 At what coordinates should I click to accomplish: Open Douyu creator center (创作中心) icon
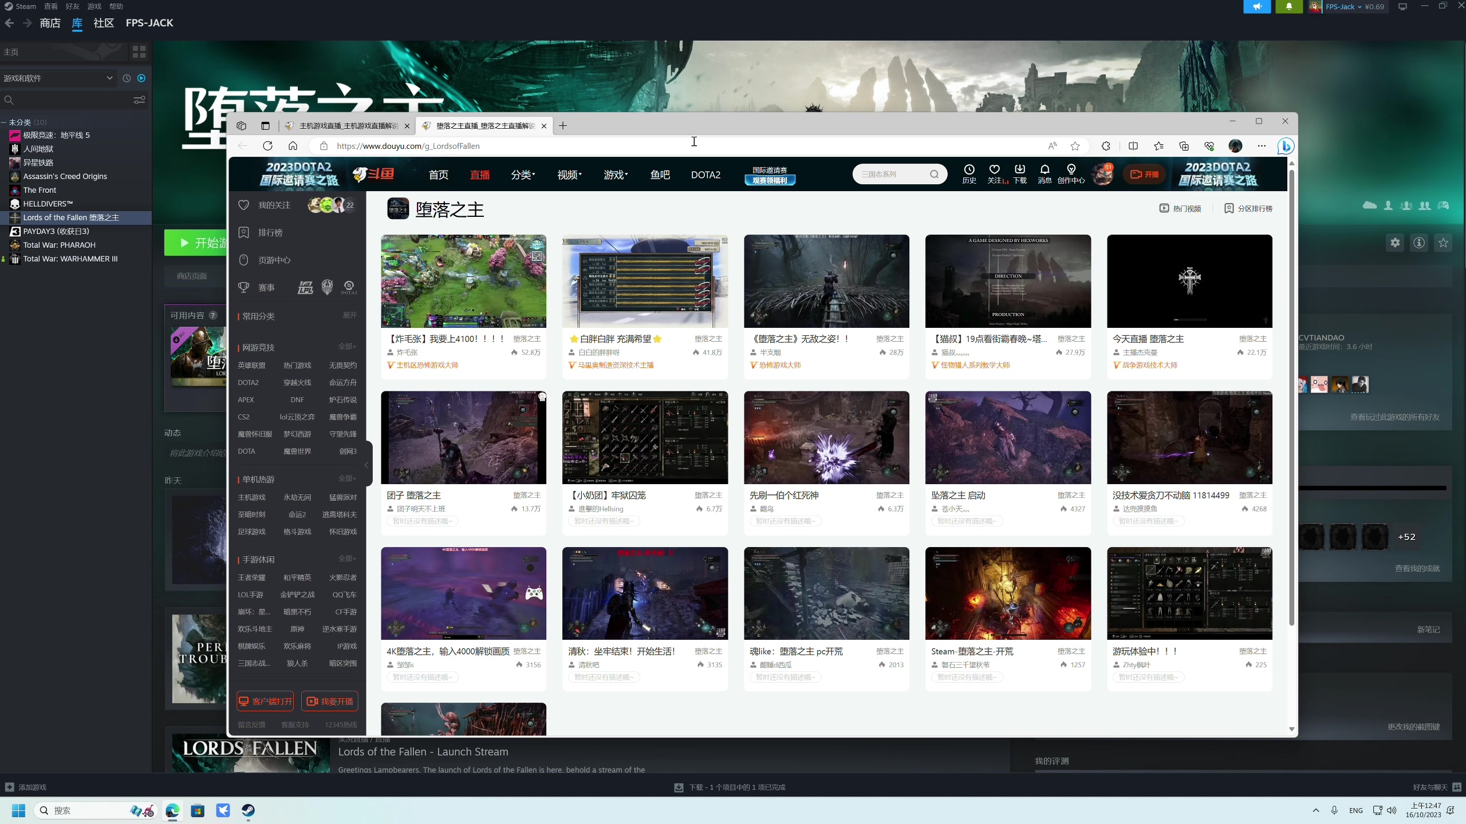[x=1071, y=174]
